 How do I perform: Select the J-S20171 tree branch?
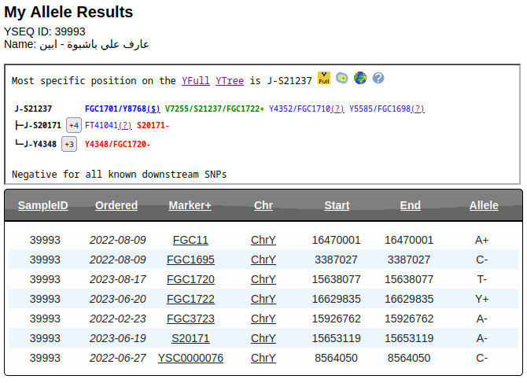click(x=42, y=125)
